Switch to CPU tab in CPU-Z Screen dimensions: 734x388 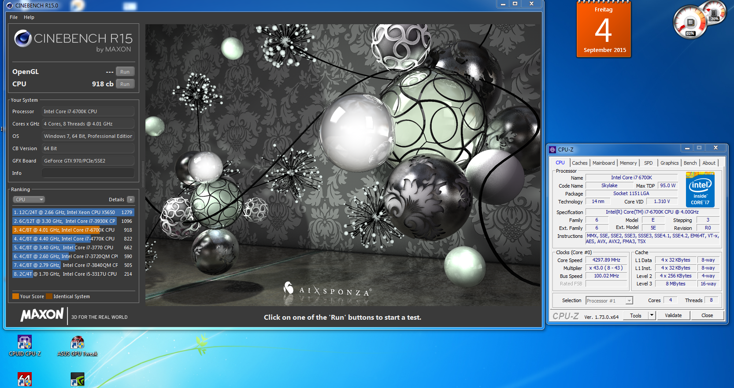click(x=560, y=163)
